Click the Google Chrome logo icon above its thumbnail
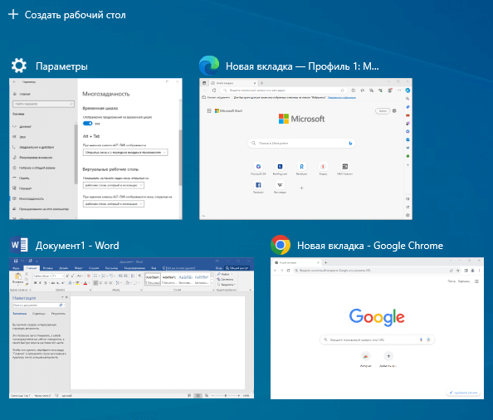The height and width of the screenshot is (420, 493). [x=281, y=245]
